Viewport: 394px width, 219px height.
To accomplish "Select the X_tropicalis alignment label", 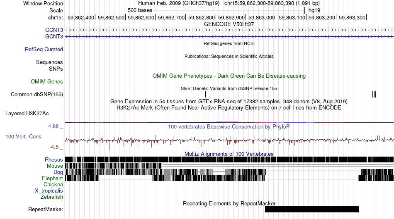I will (x=49, y=191).
